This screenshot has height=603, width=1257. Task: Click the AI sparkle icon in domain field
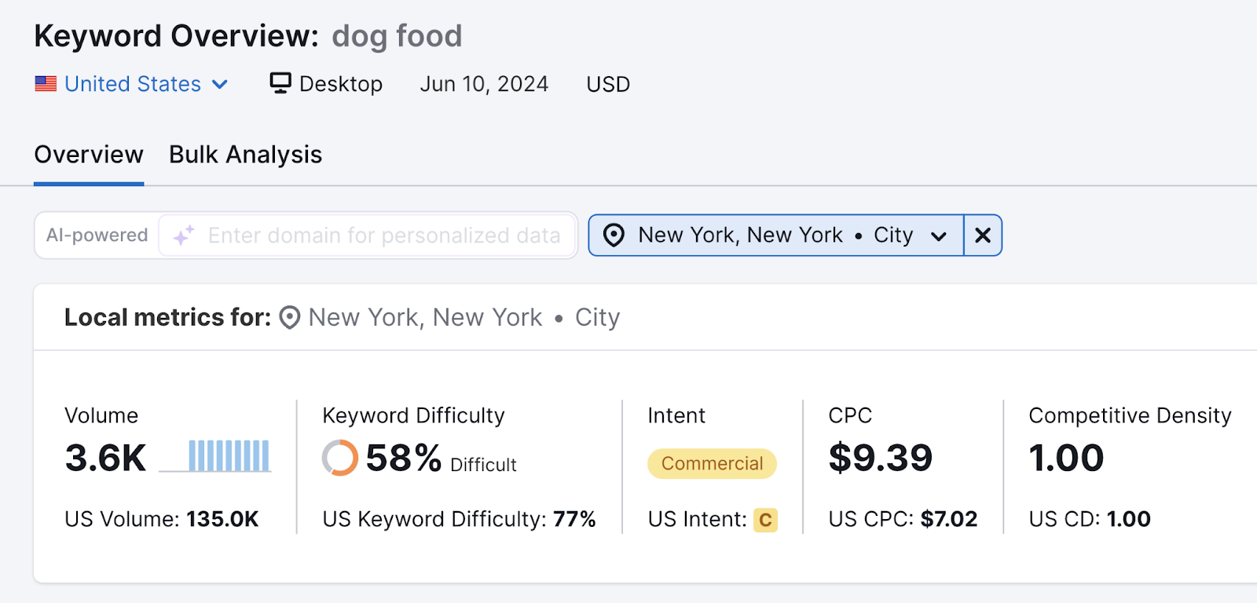point(183,235)
